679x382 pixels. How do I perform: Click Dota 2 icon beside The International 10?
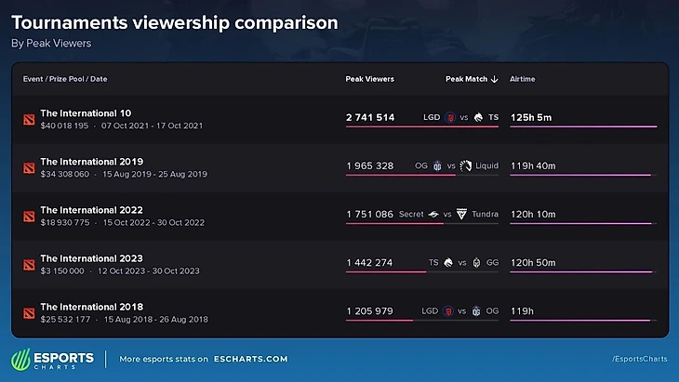(29, 119)
